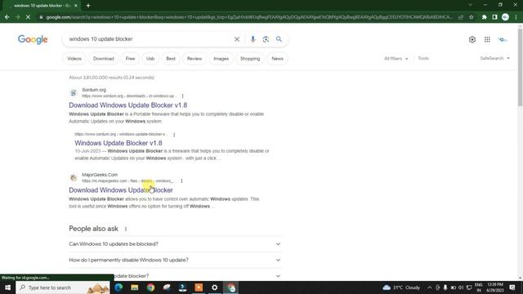Open Windows Start menu
The image size is (523, 294).
(x=7, y=287)
